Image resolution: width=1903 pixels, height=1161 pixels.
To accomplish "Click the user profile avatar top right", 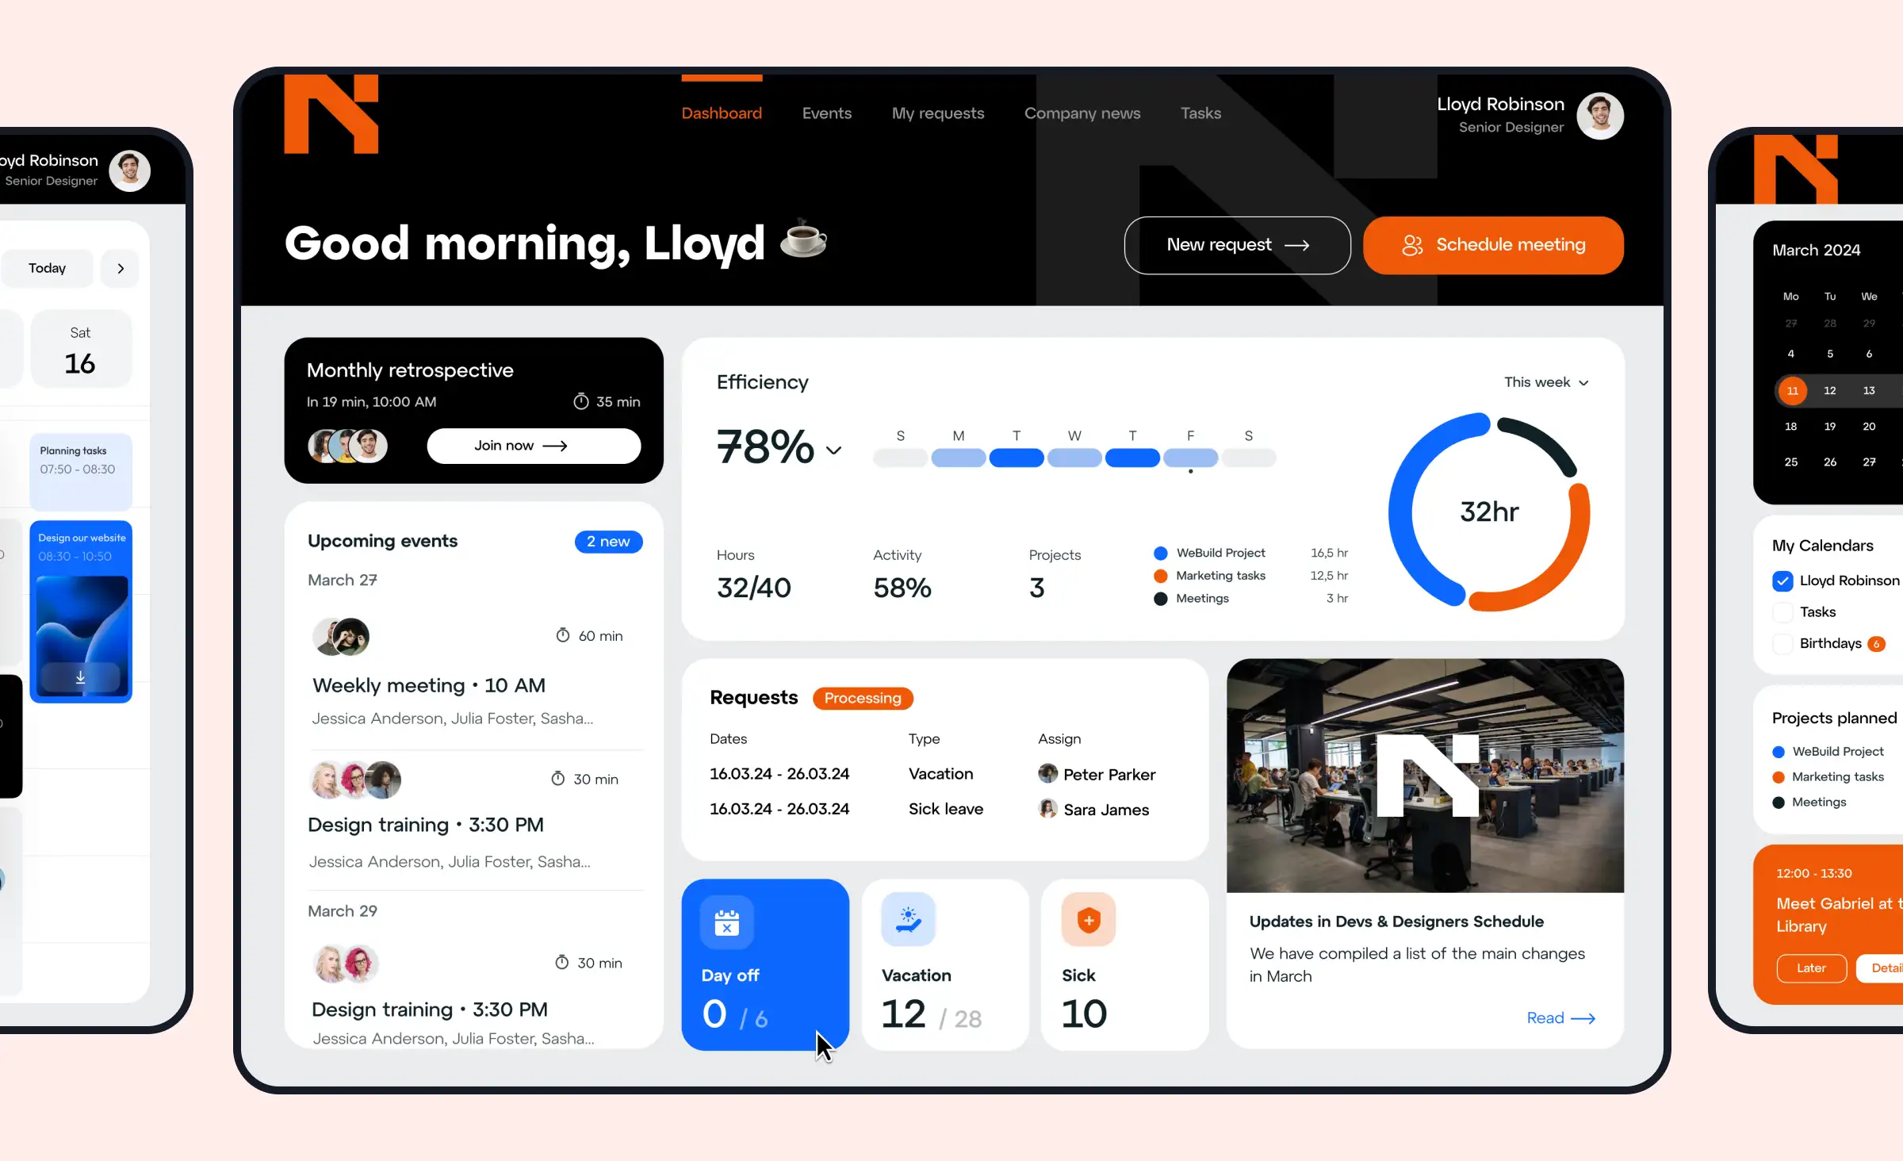I will coord(1600,114).
